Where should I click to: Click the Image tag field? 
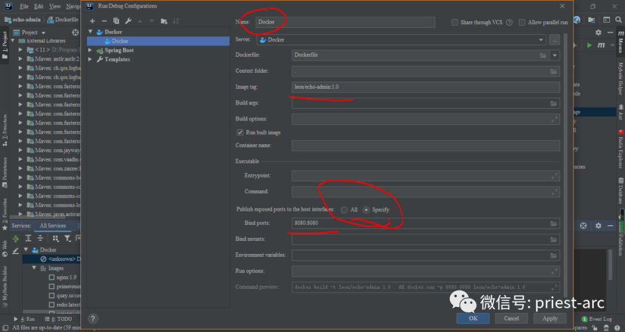click(426, 87)
